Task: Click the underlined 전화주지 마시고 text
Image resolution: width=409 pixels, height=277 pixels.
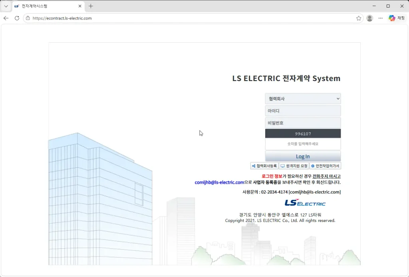Action: point(327,176)
